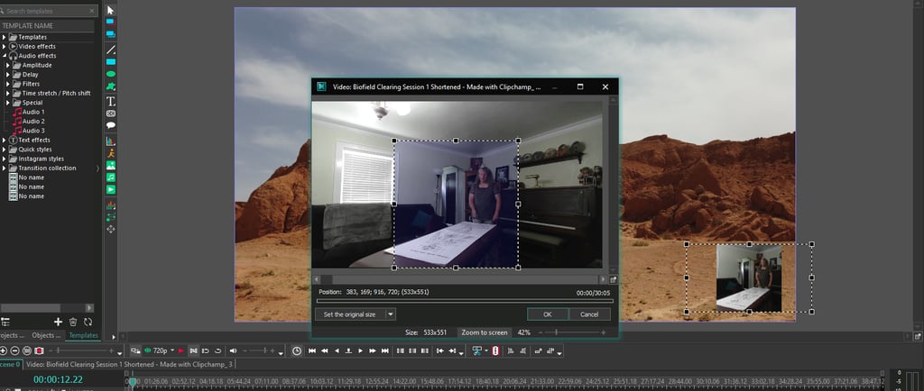Click the Zoom to screen button
Screen dimensions: 924x391
click(485, 332)
